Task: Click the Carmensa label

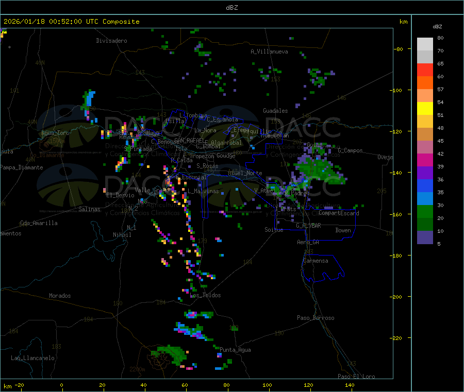Action: tap(316, 261)
